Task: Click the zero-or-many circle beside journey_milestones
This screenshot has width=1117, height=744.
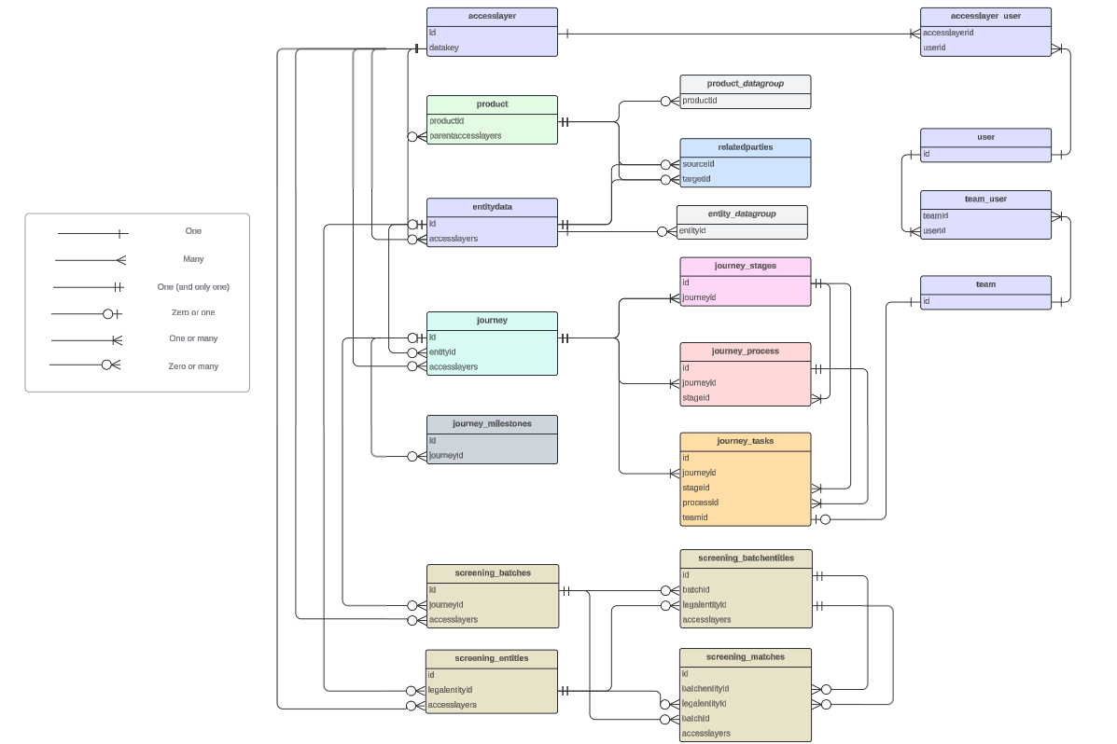Action: tap(412, 456)
